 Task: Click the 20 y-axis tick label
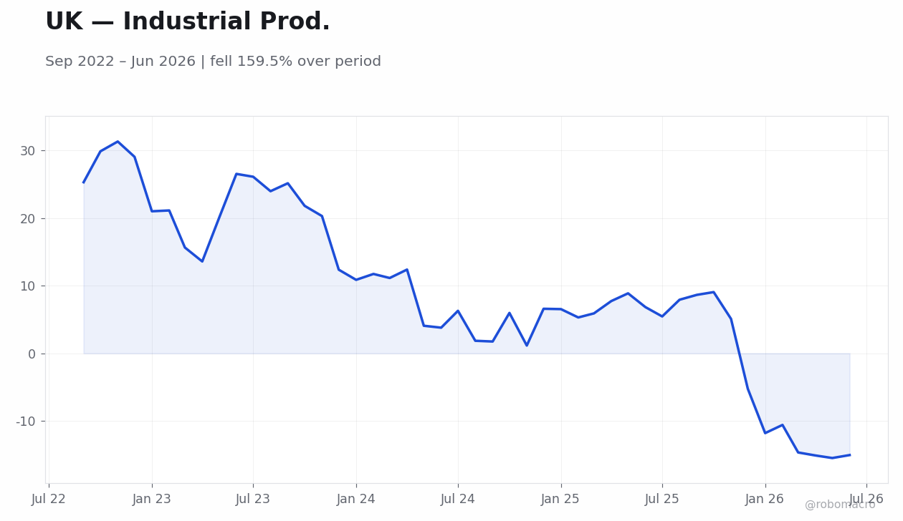[28, 219]
